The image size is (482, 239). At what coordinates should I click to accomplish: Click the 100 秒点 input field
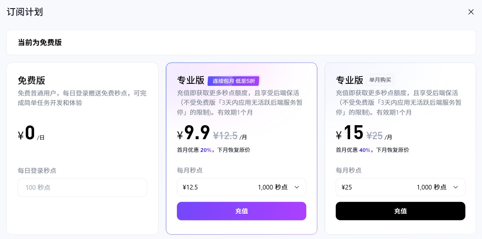(82, 187)
